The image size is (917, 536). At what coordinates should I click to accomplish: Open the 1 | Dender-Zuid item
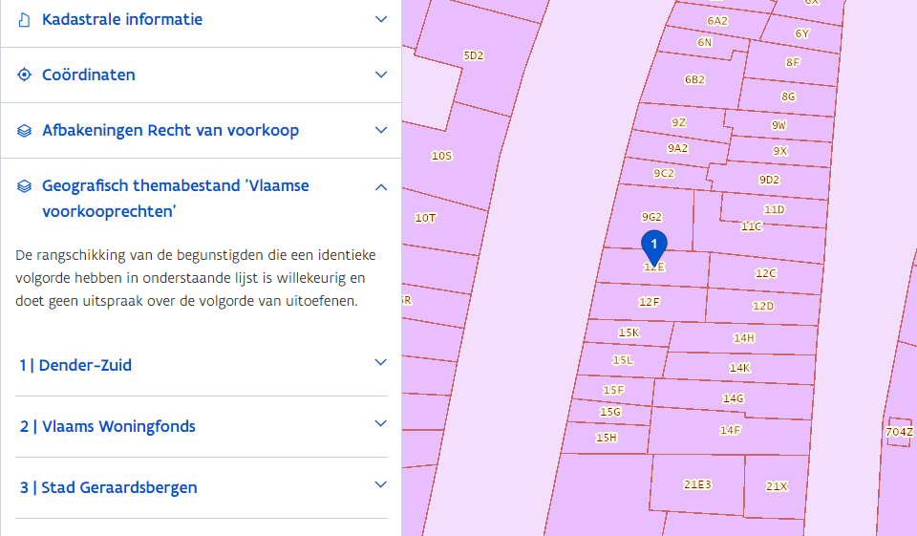[76, 365]
